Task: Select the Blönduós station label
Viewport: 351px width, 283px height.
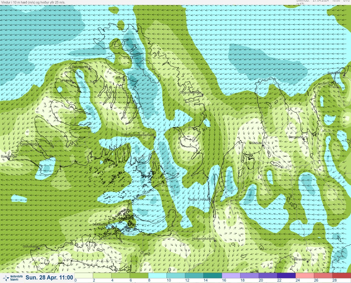Action: [x=256, y=143]
